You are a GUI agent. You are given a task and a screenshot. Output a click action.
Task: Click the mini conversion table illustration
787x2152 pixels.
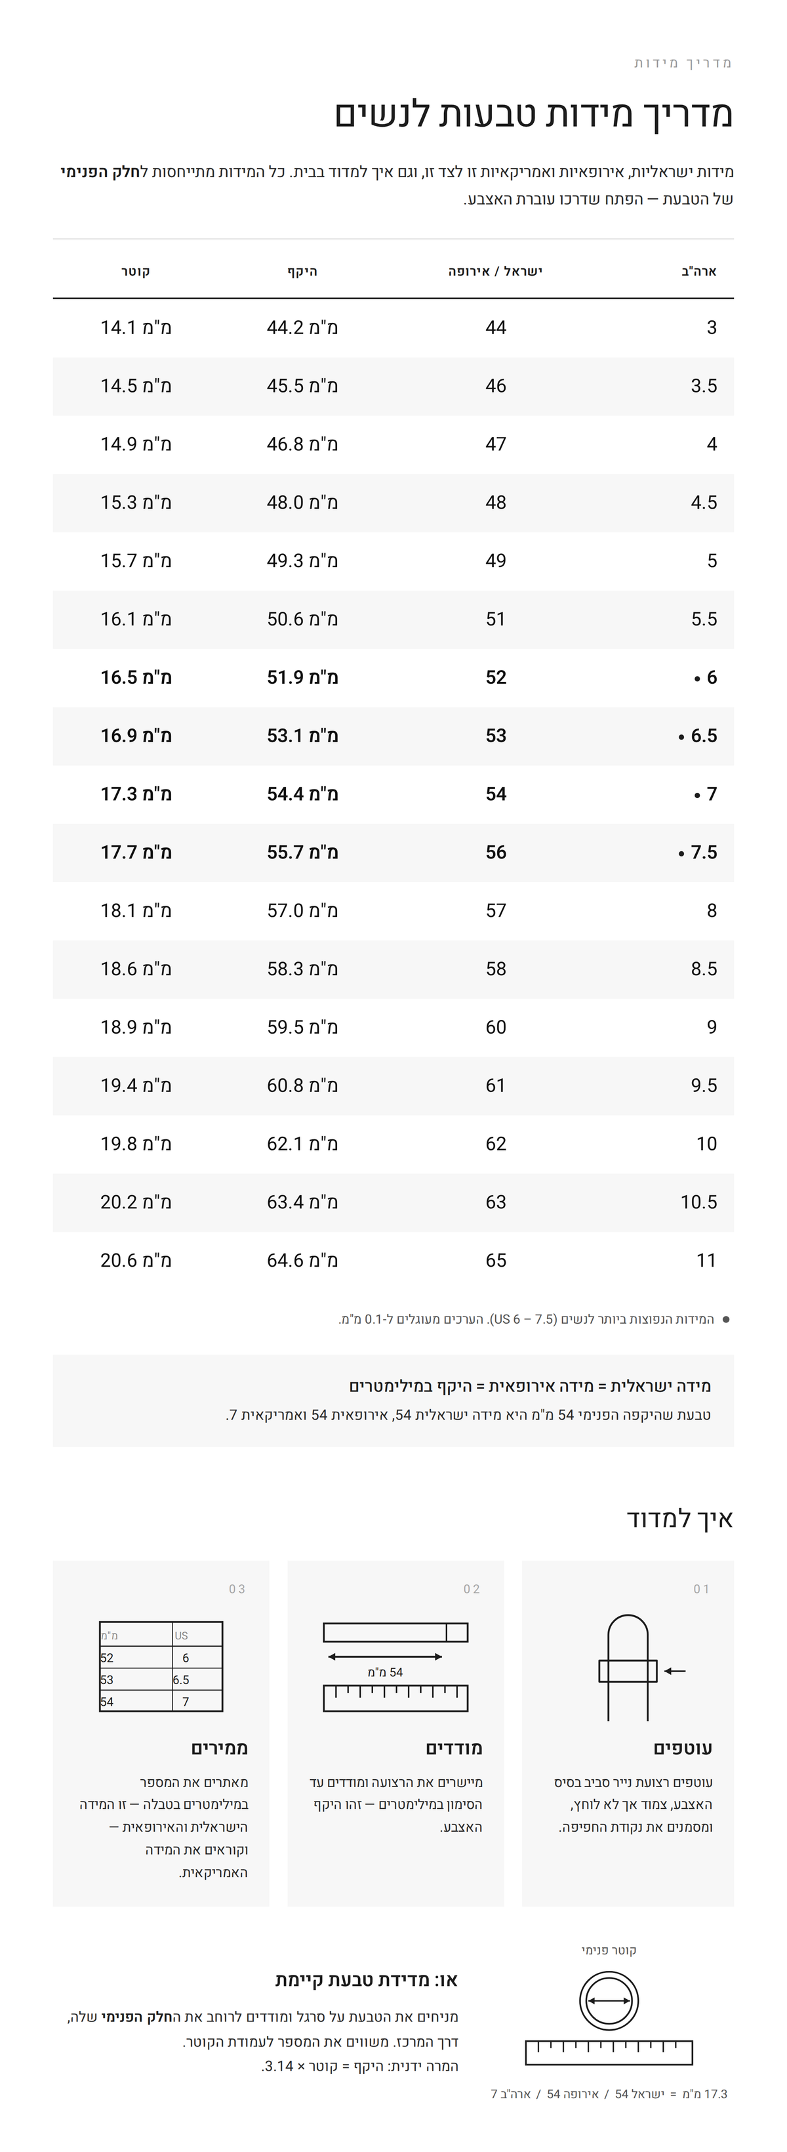point(161,1666)
